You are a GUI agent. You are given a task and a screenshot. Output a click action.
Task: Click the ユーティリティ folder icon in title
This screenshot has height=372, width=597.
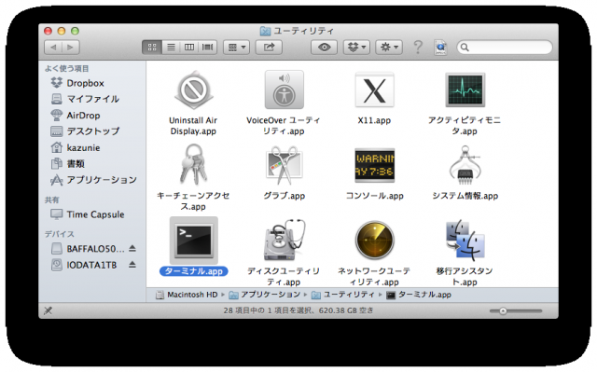[265, 31]
